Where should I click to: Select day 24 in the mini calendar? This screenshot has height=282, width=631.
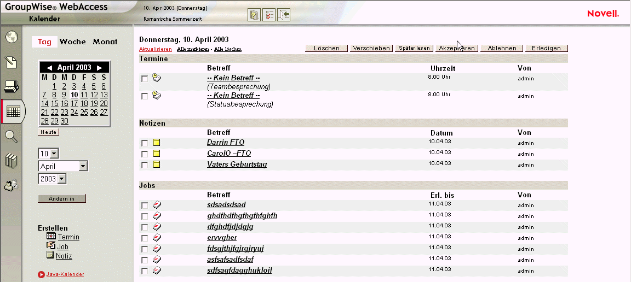click(74, 113)
